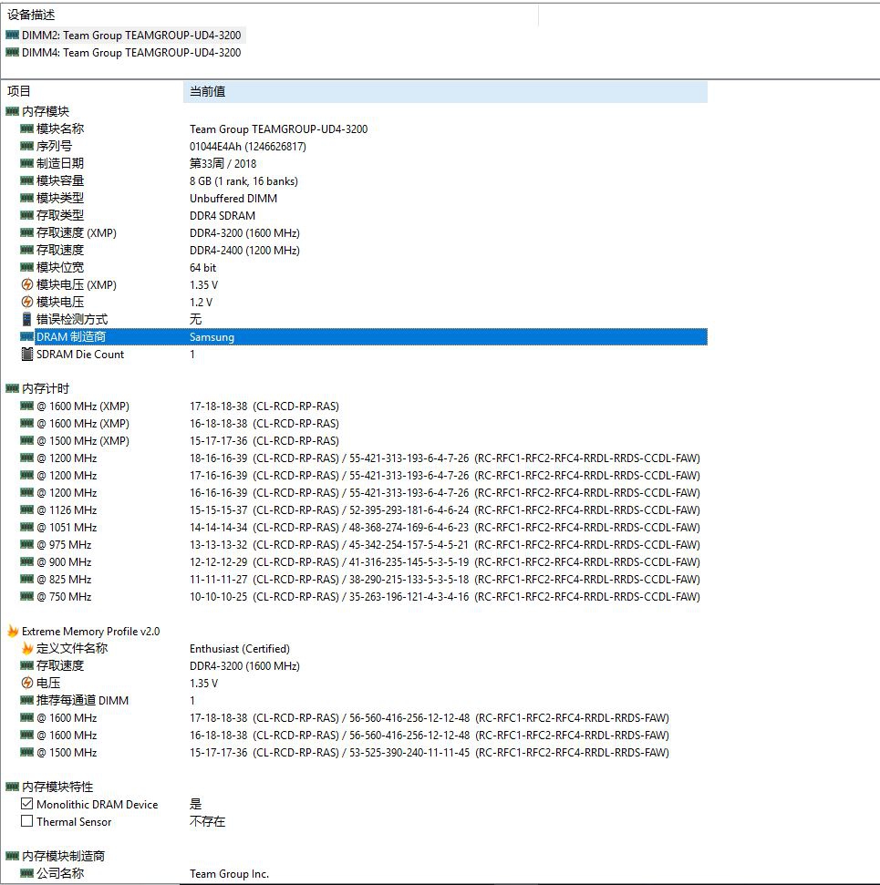This screenshot has height=885, width=880.
Task: Select the 序列号 value 01044E4Ah (1246626817)
Action: [x=247, y=146]
